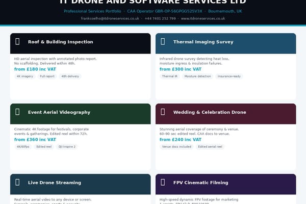
Task: Click the '4K imagery' tag
Action: click(x=25, y=76)
